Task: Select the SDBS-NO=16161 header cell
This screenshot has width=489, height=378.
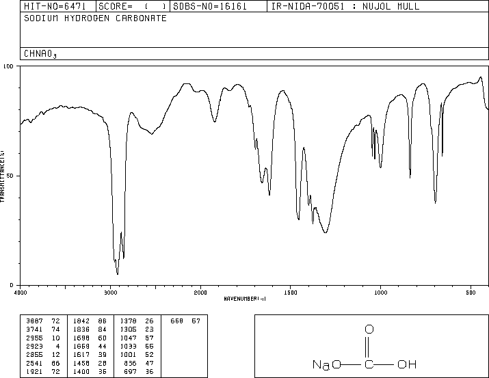Action: point(218,6)
